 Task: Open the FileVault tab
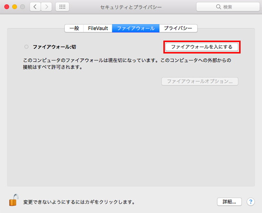tap(98, 28)
